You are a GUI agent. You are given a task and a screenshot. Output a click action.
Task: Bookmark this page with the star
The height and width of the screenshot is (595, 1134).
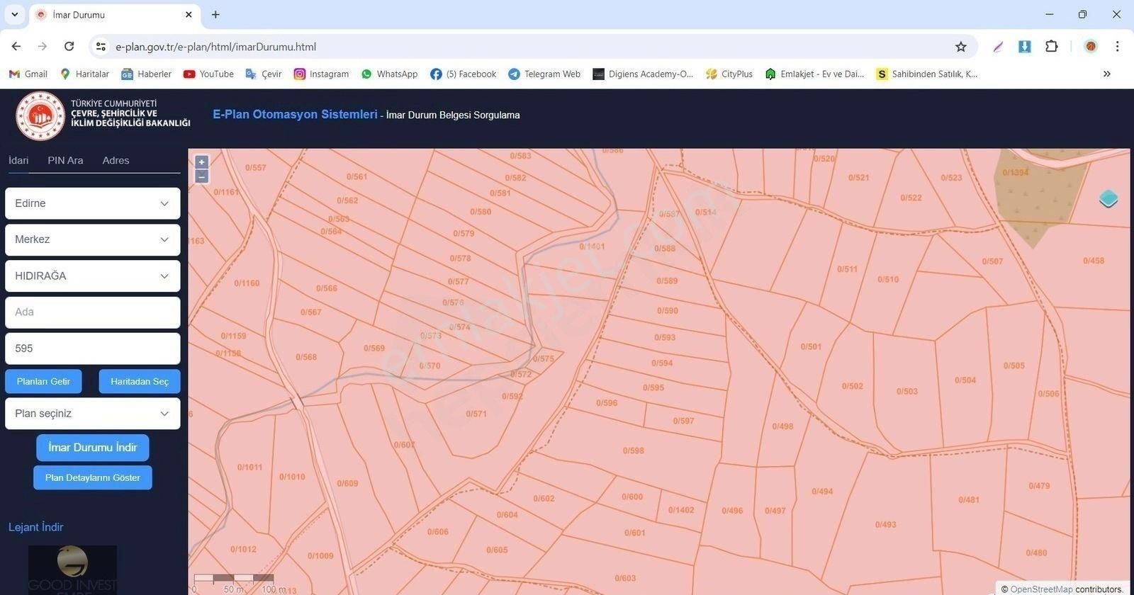coord(960,47)
